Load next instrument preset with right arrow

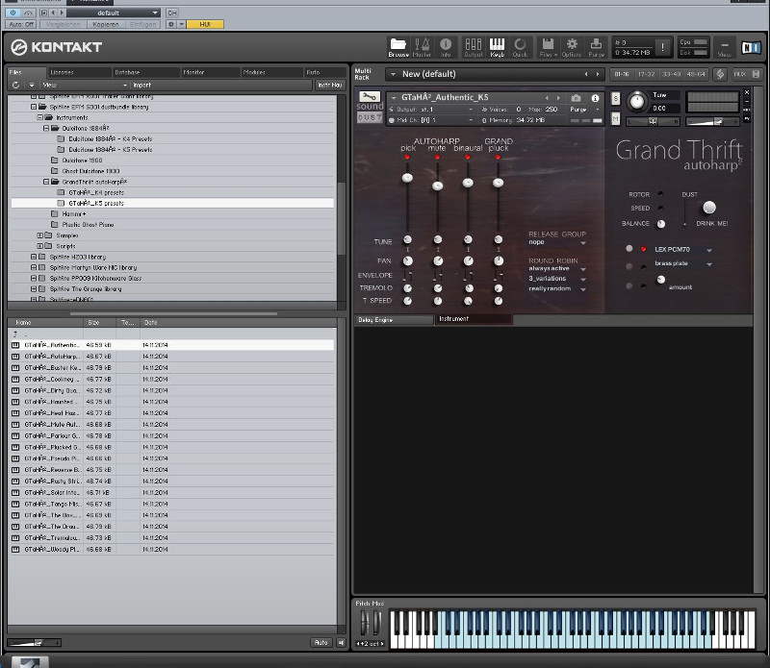(558, 98)
